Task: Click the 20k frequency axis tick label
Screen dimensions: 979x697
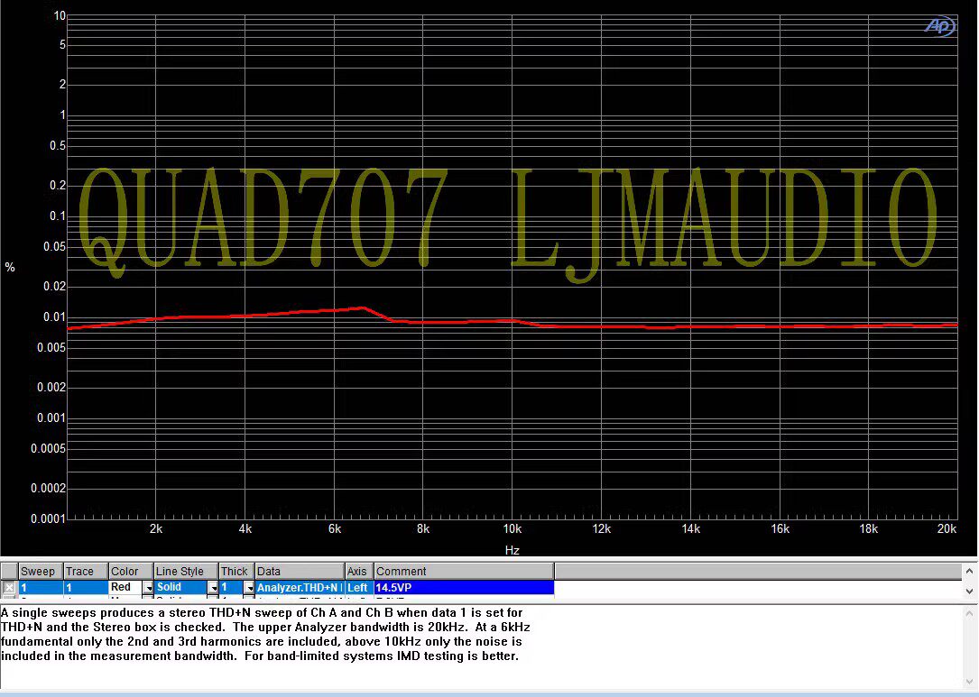Action: click(x=947, y=529)
